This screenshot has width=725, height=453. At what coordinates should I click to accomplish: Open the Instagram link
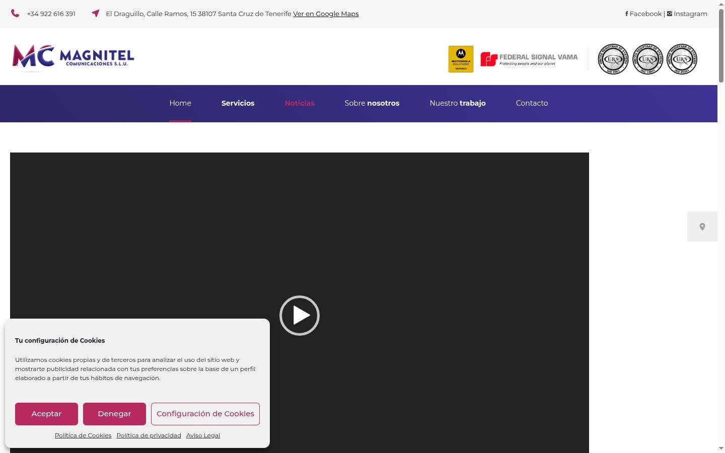pos(687,14)
